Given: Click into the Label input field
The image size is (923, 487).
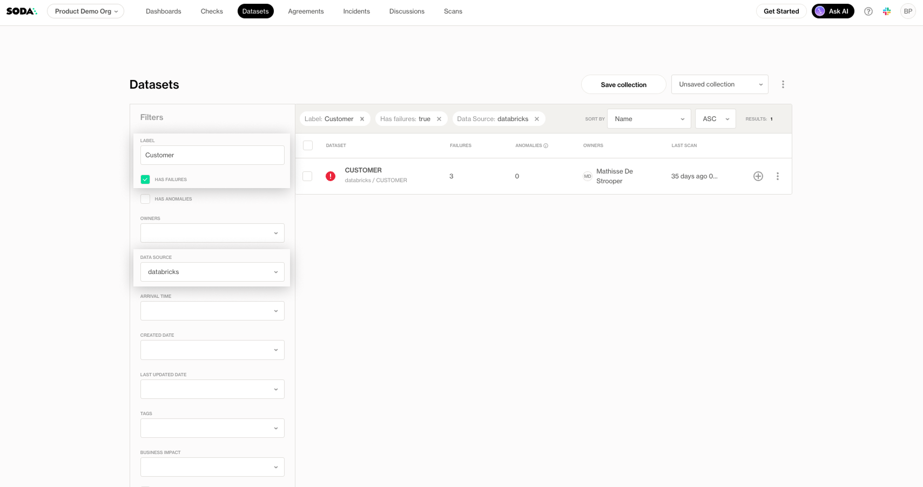Looking at the screenshot, I should click(212, 155).
